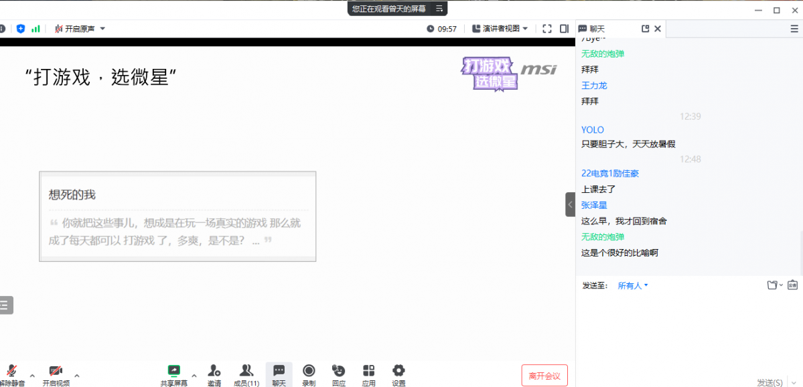Open the screen-sharing banner options menu
803x387 pixels.
[x=439, y=9]
